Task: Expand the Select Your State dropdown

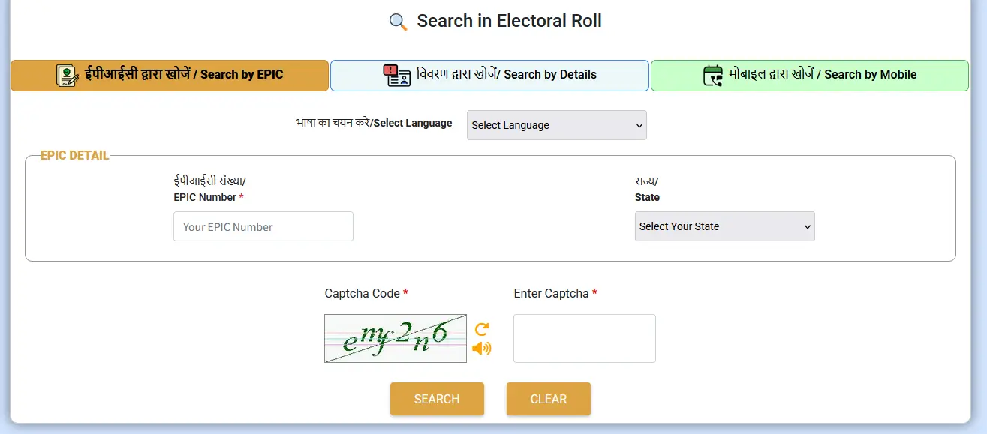Action: click(x=724, y=226)
